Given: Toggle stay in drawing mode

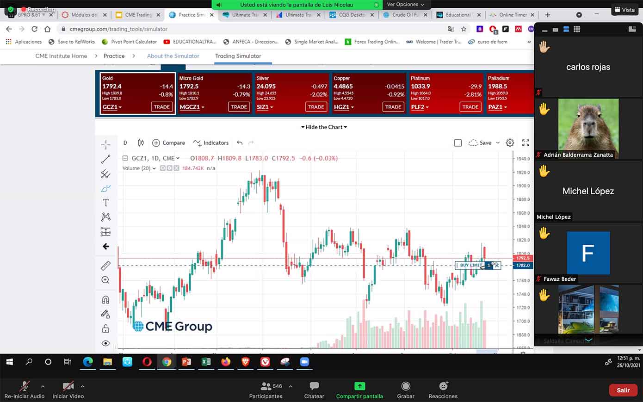Looking at the screenshot, I should (x=105, y=314).
